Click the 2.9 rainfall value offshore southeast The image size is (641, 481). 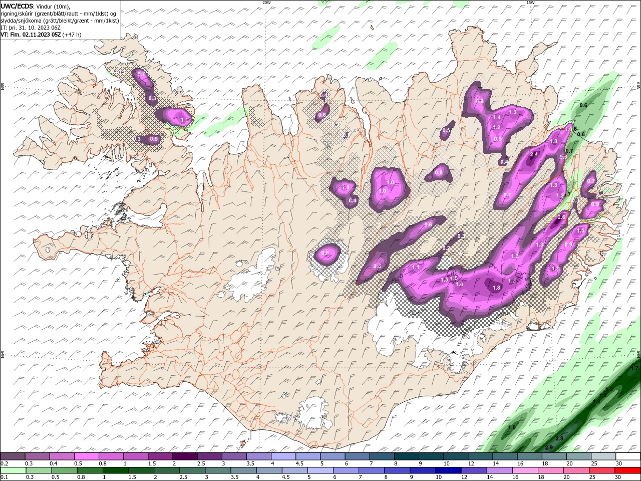[x=549, y=447]
